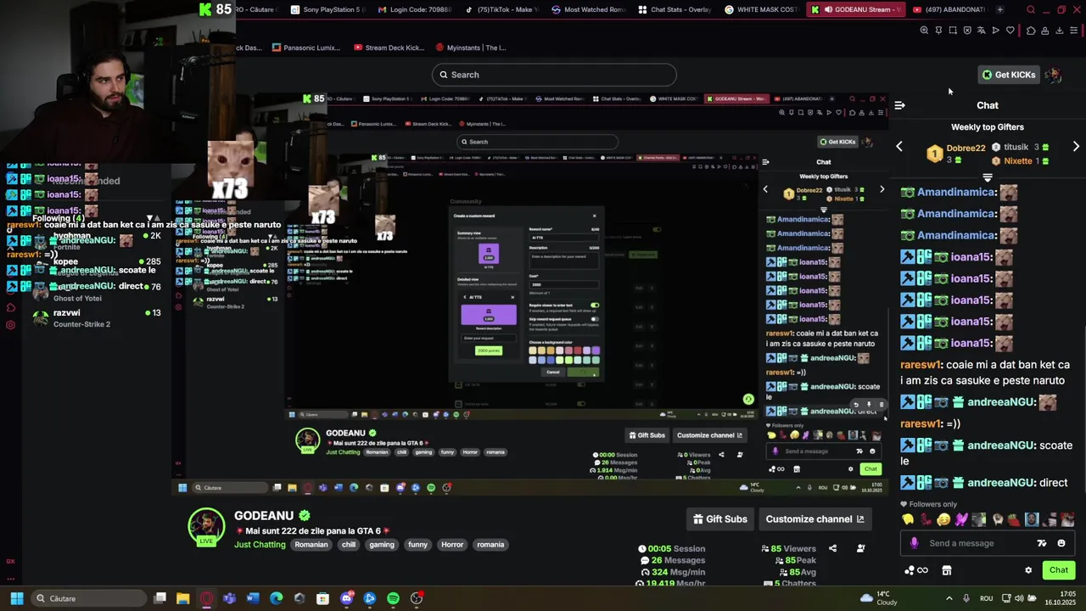Viewport: 1086px width, 611px height.
Task: Open the Just Chatting category link
Action: click(260, 545)
